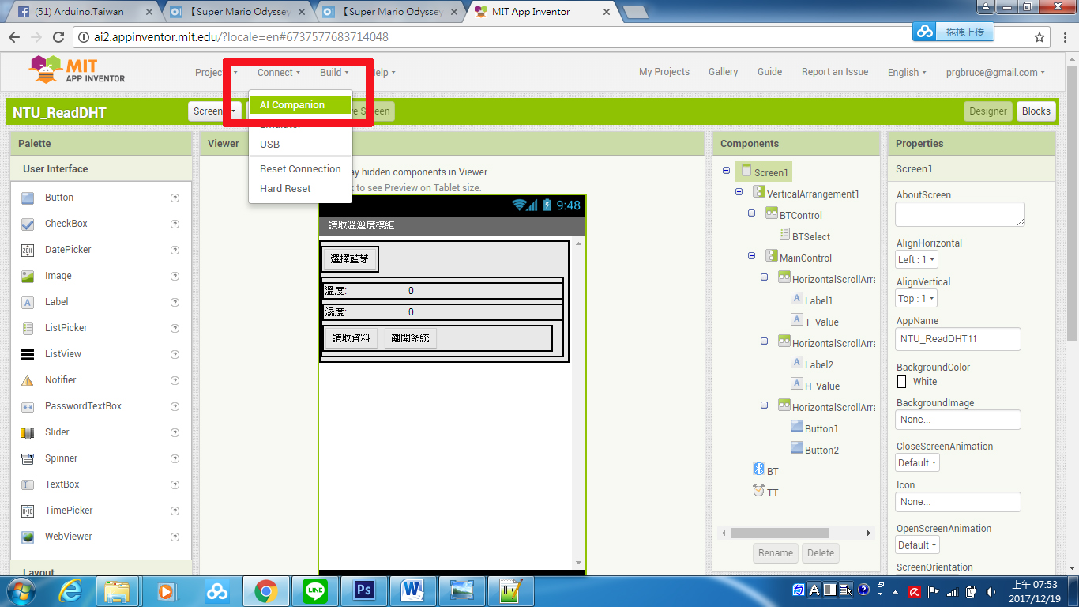Choose AI Companion from Connect menu
The height and width of the screenshot is (607, 1079).
(299, 104)
